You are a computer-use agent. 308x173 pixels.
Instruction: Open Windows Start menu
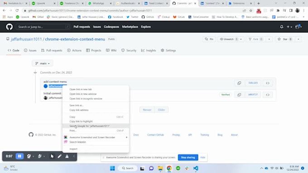[x=112, y=168]
